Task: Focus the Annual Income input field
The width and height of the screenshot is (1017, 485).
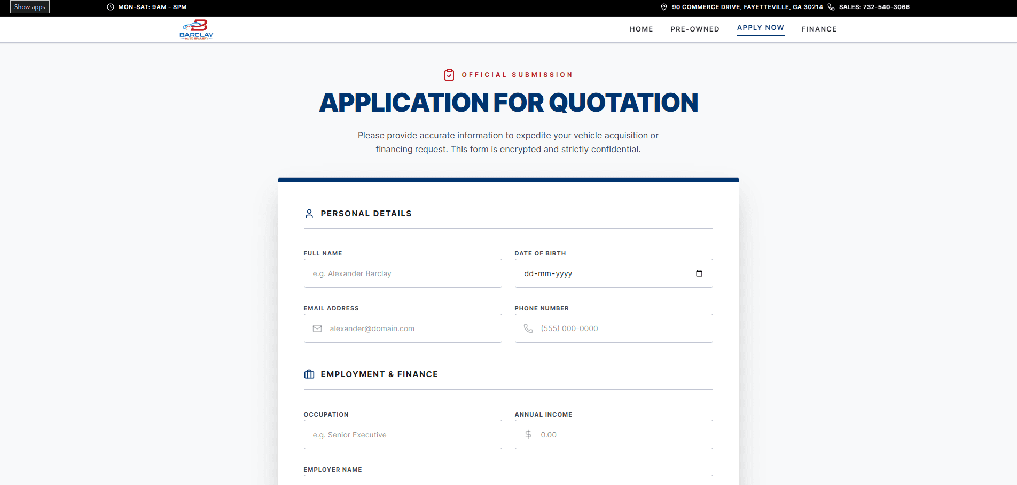Action: click(614, 435)
